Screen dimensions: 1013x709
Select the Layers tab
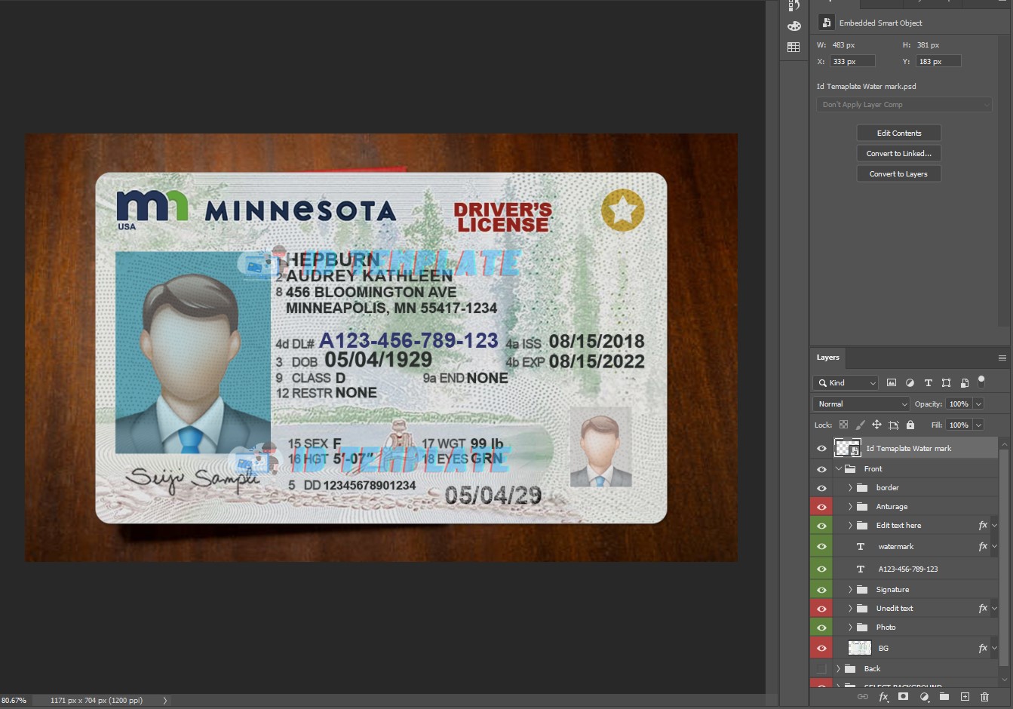coord(827,358)
